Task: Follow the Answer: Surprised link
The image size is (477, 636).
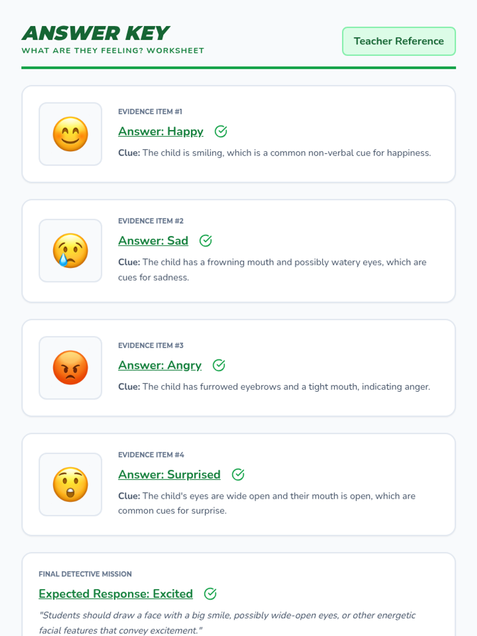Action: [x=169, y=474]
